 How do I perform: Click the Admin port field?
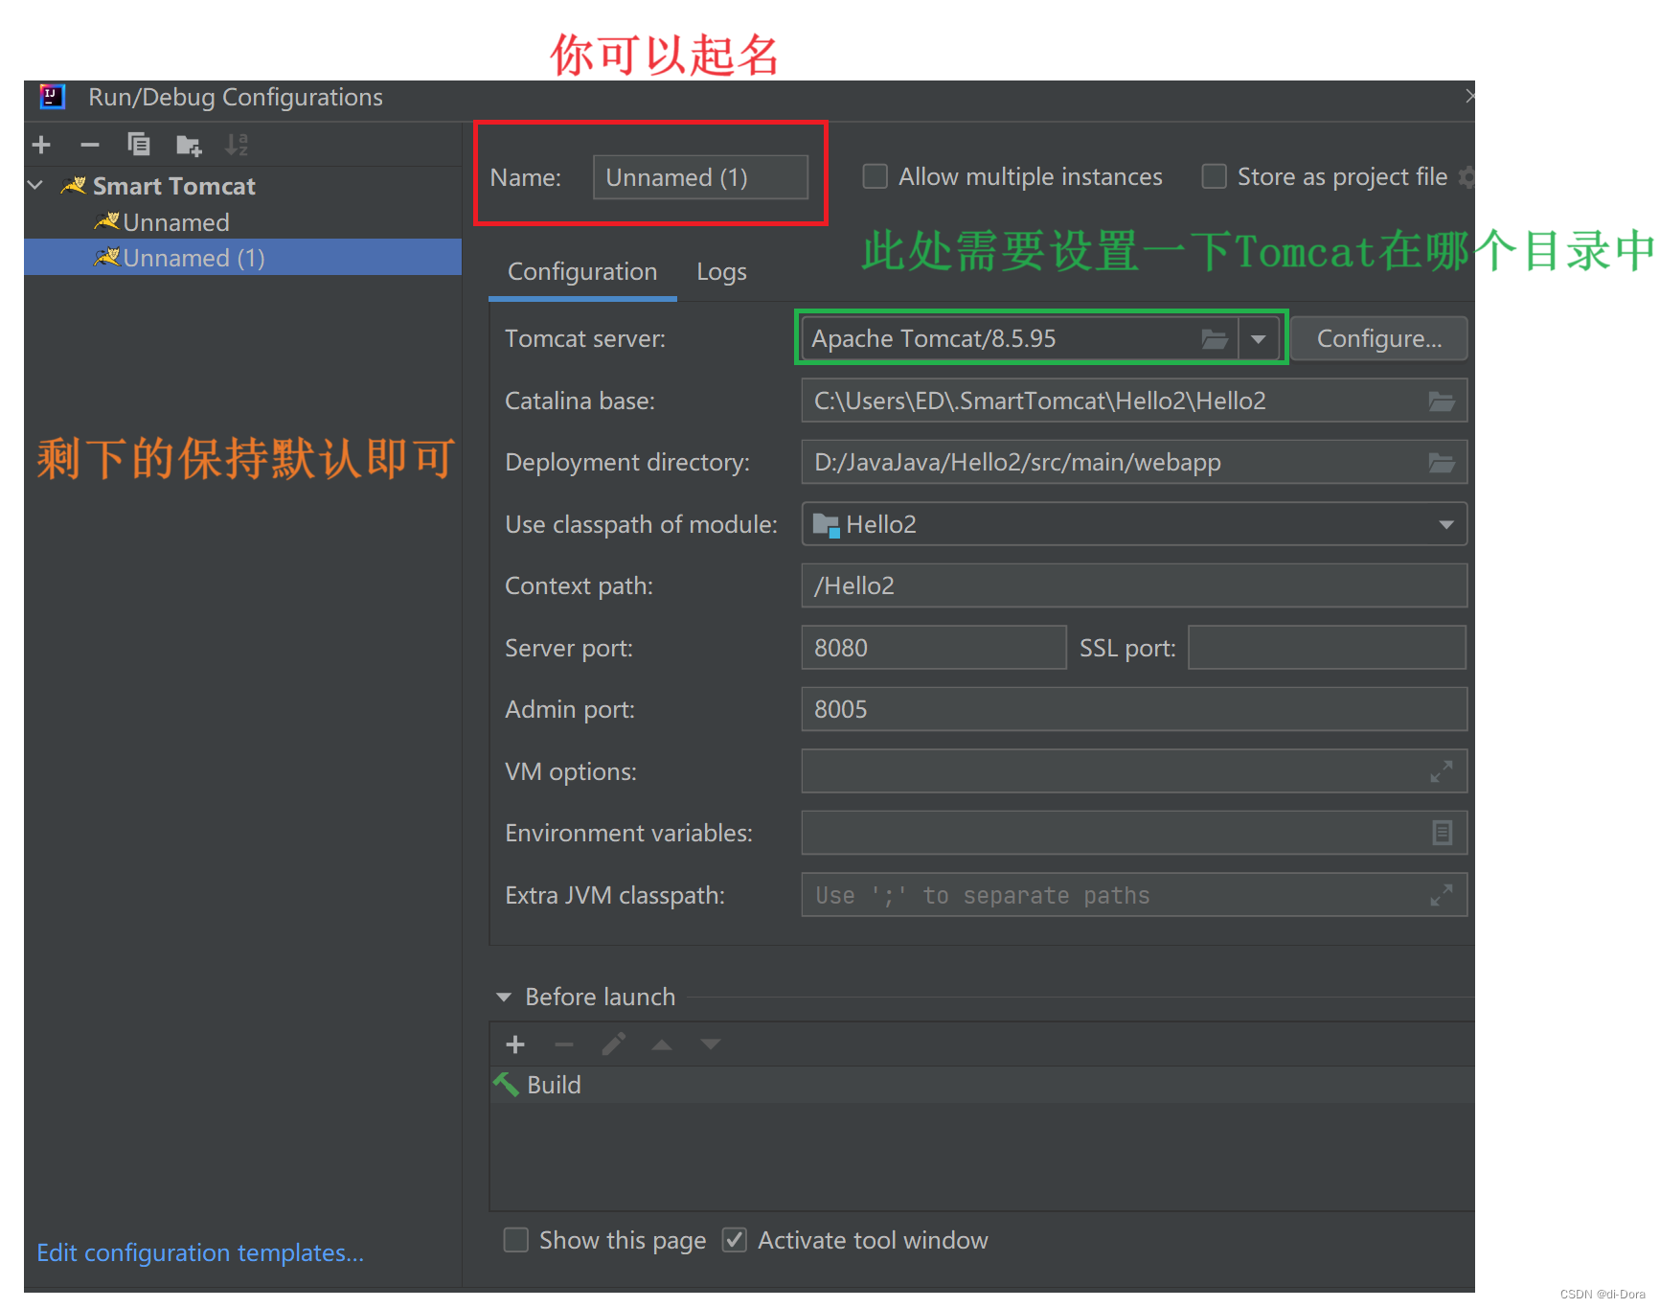1134,709
